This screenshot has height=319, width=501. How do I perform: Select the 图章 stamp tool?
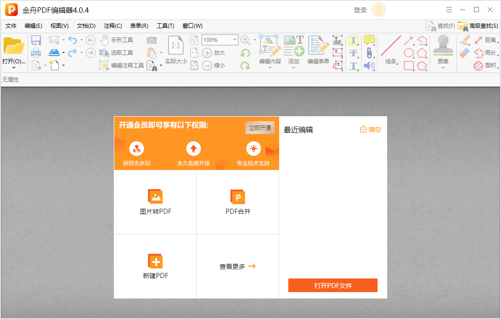(x=442, y=50)
